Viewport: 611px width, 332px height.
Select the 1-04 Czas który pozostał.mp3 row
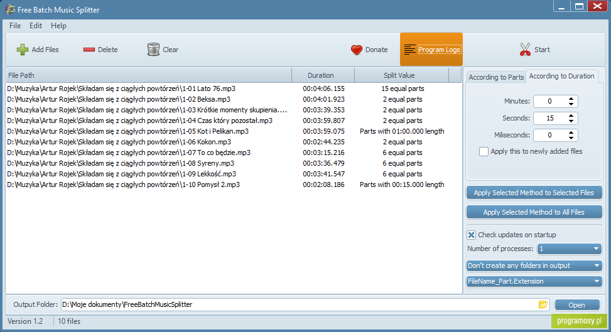tap(234, 120)
